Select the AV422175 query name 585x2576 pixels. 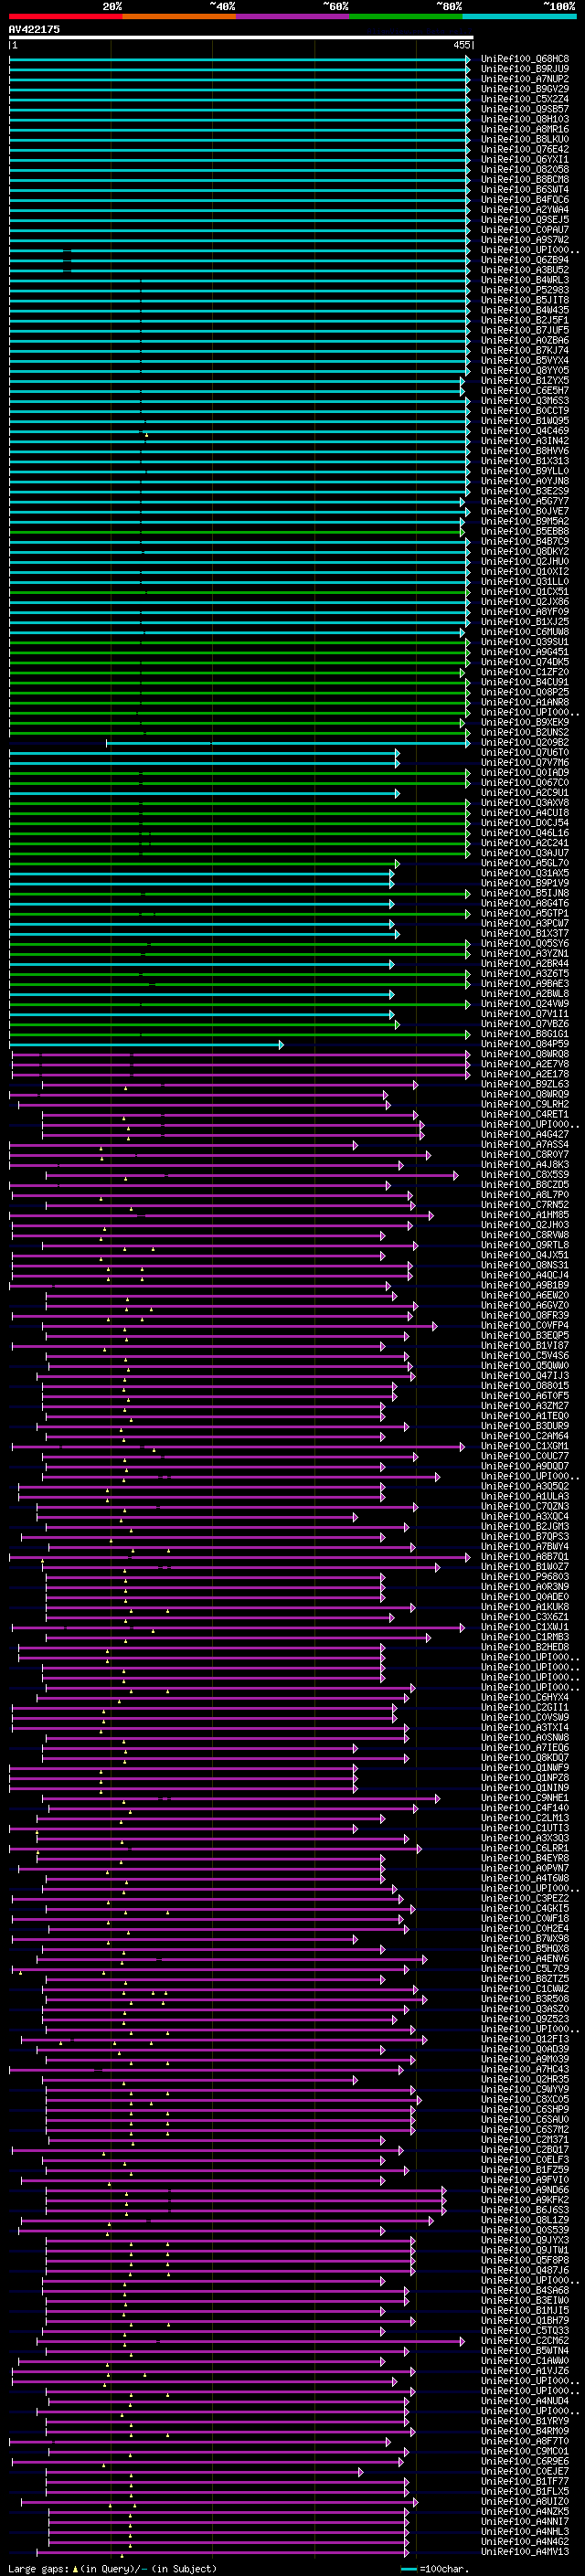(x=34, y=29)
